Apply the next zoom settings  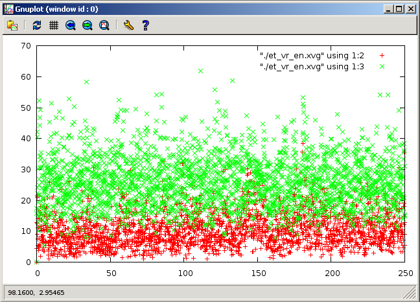click(87, 25)
